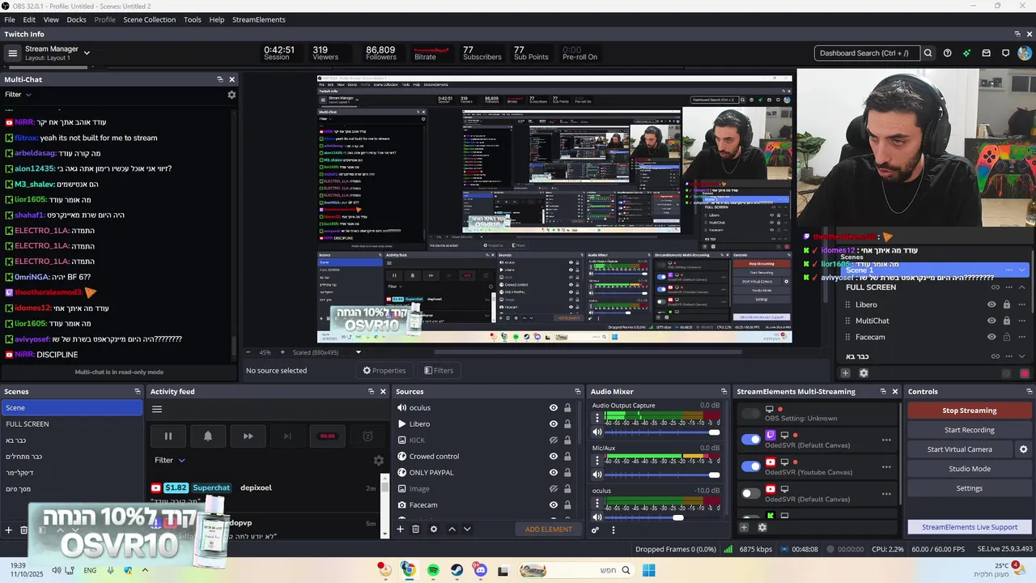Viewport: 1036px width, 583px height.
Task: Click Stop Streaming button
Action: [x=969, y=411]
